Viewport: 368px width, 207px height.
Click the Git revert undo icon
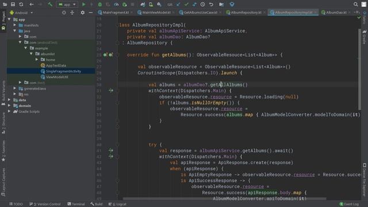point(211,4)
